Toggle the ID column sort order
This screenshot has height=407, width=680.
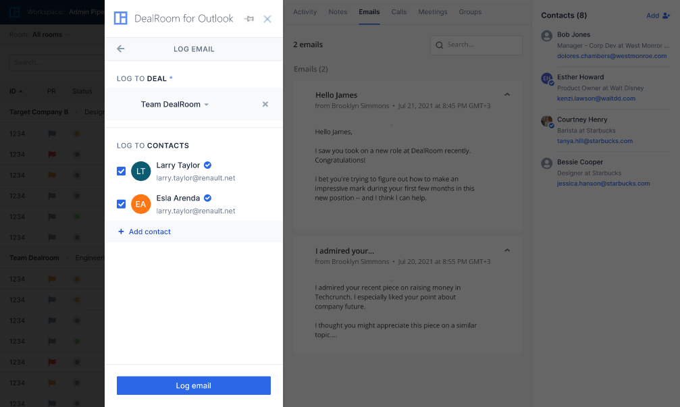[16, 90]
